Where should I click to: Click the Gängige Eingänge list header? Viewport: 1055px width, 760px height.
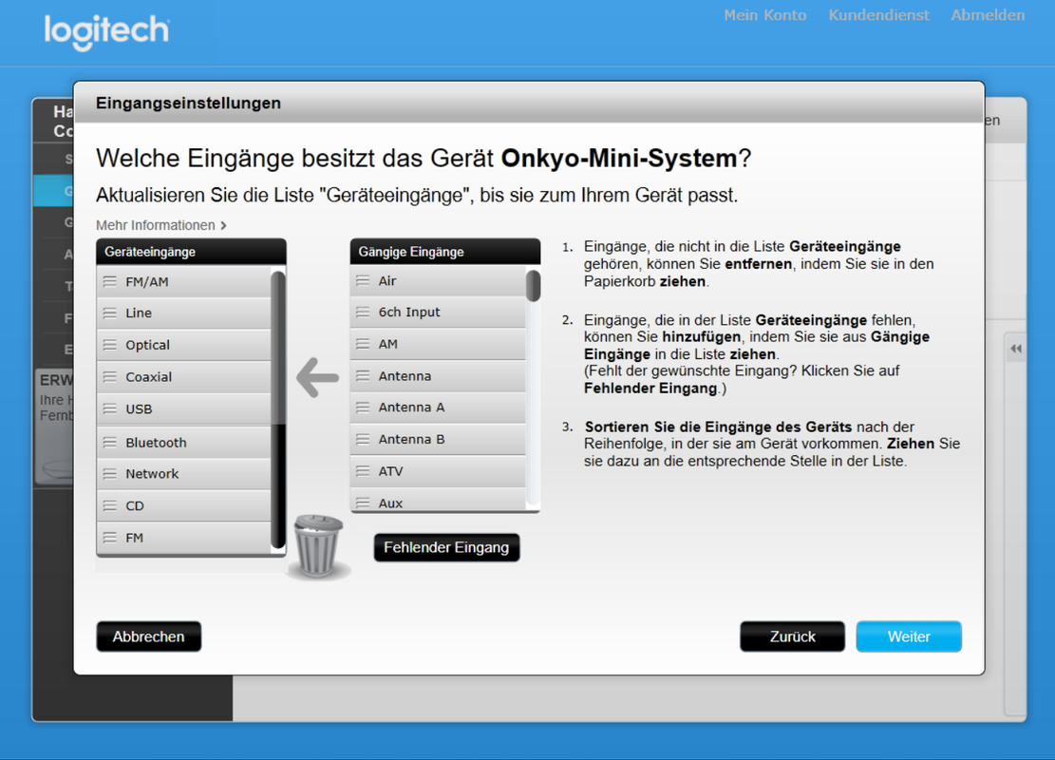[x=444, y=252]
